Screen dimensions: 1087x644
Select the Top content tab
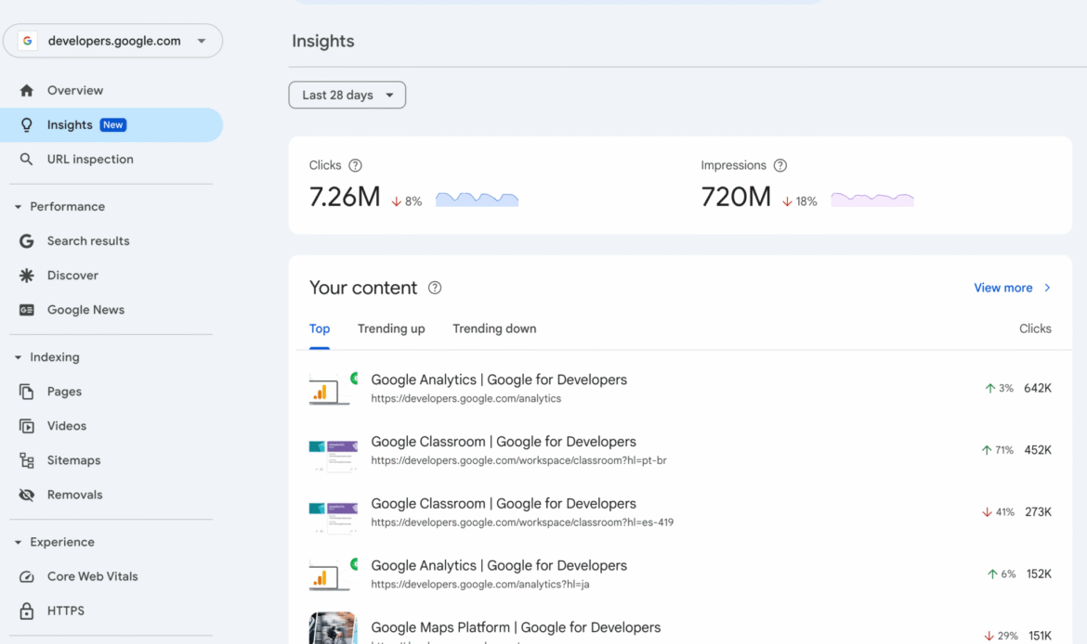click(320, 328)
